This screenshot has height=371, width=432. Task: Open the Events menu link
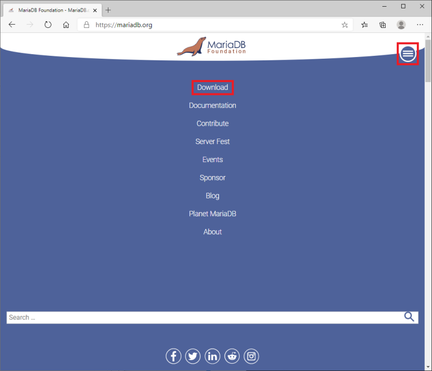212,159
